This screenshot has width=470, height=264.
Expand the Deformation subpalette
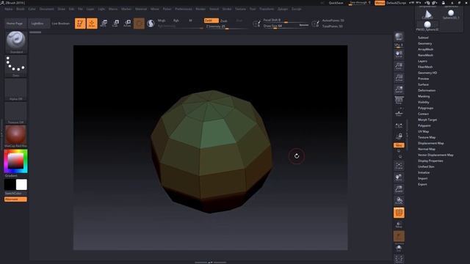pos(427,90)
